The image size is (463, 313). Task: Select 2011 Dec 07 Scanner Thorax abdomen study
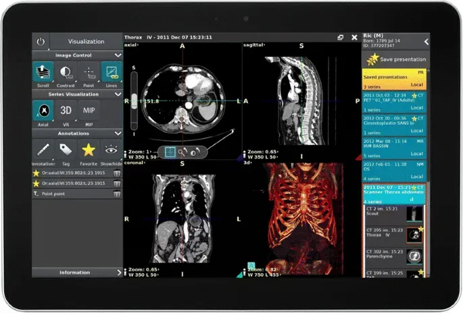[394, 194]
